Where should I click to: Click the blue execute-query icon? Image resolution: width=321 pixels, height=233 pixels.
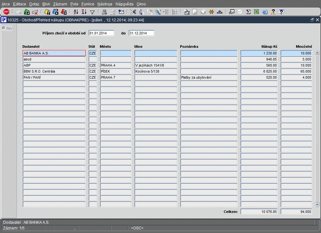click(55, 12)
